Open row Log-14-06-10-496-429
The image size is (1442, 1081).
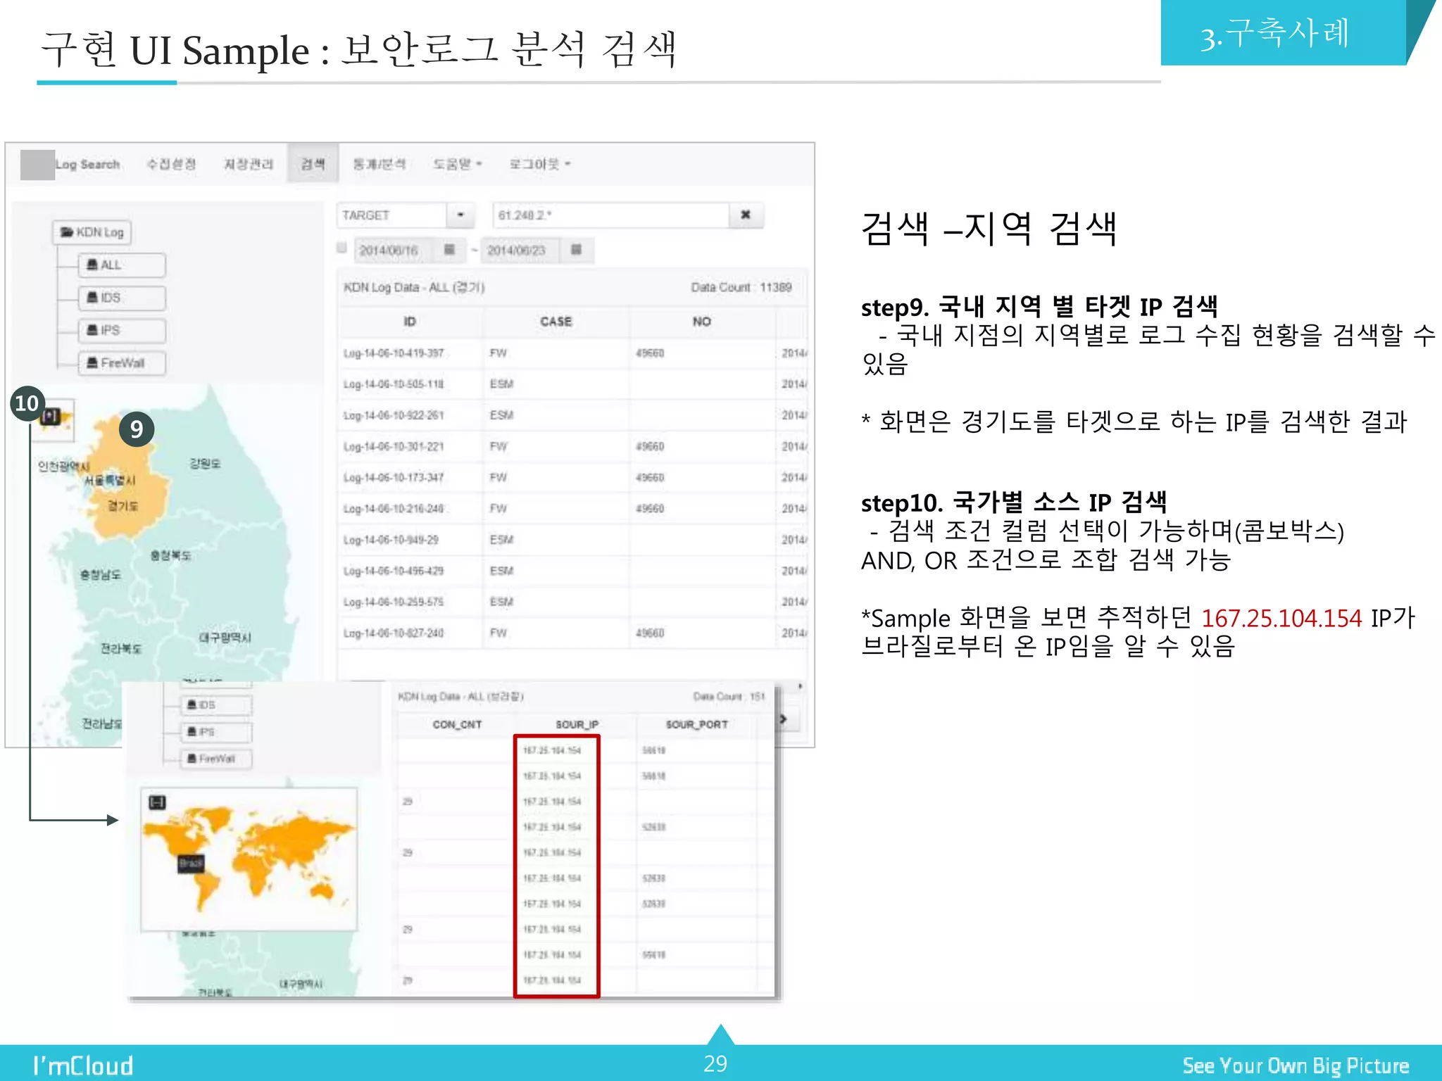tap(572, 571)
